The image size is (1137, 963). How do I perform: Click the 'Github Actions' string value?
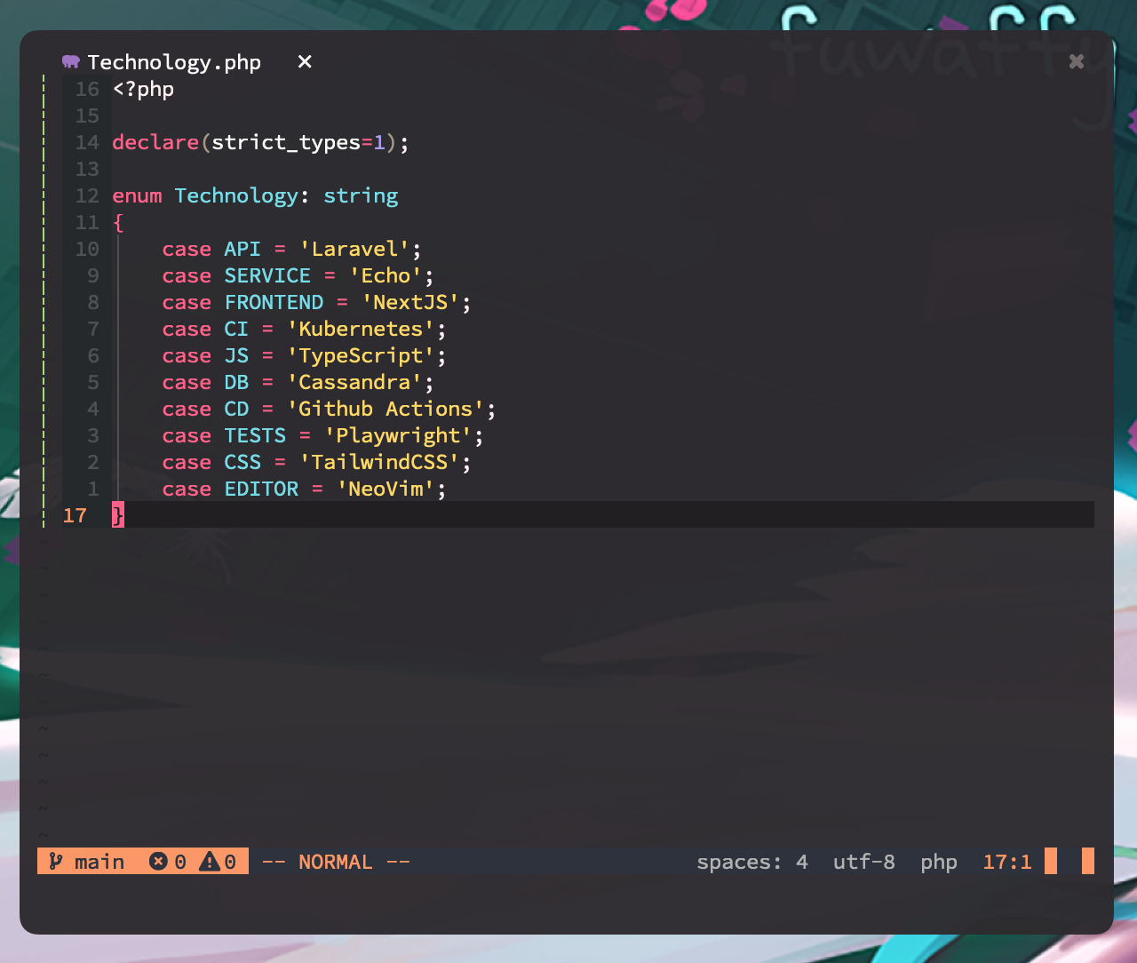coord(386,409)
